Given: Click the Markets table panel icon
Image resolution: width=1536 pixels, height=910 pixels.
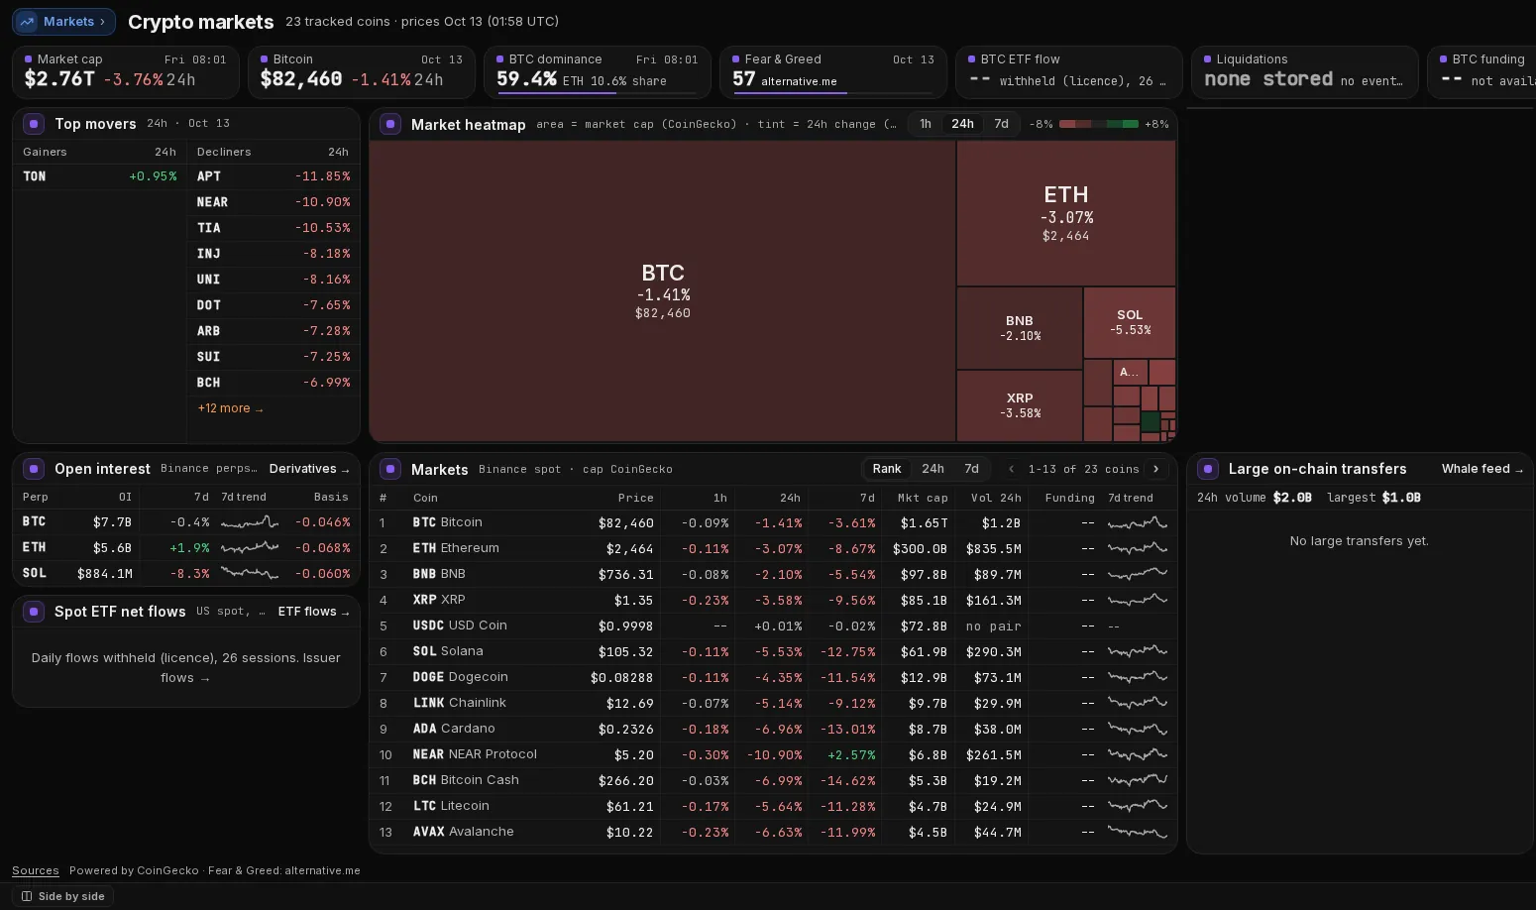Looking at the screenshot, I should click(390, 469).
